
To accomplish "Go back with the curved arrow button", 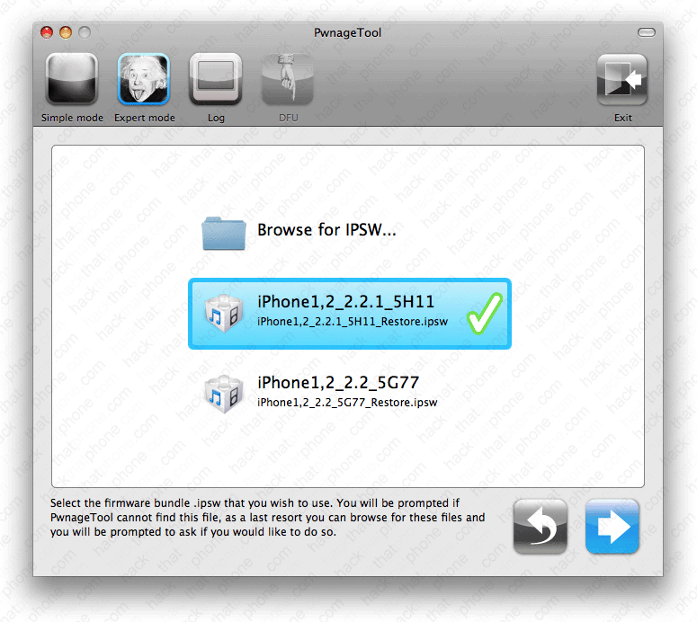I will click(x=541, y=527).
